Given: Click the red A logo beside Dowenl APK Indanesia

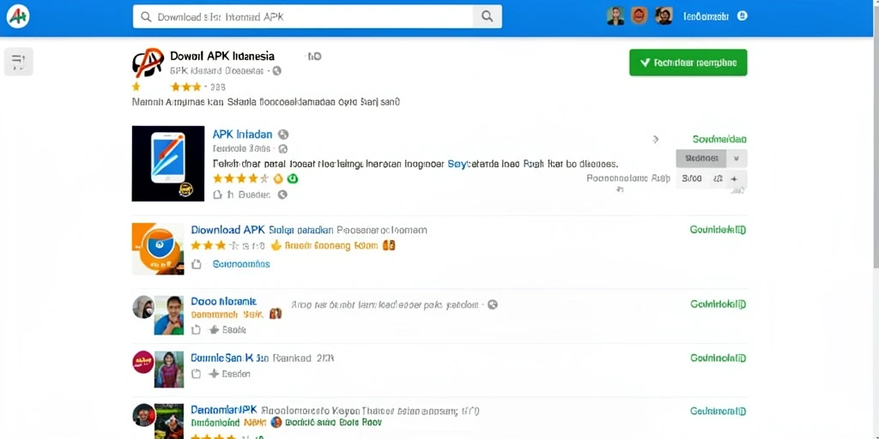Looking at the screenshot, I should [x=148, y=63].
